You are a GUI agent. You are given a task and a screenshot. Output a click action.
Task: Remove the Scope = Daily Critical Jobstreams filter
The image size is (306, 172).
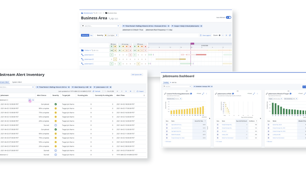pyautogui.click(x=201, y=26)
